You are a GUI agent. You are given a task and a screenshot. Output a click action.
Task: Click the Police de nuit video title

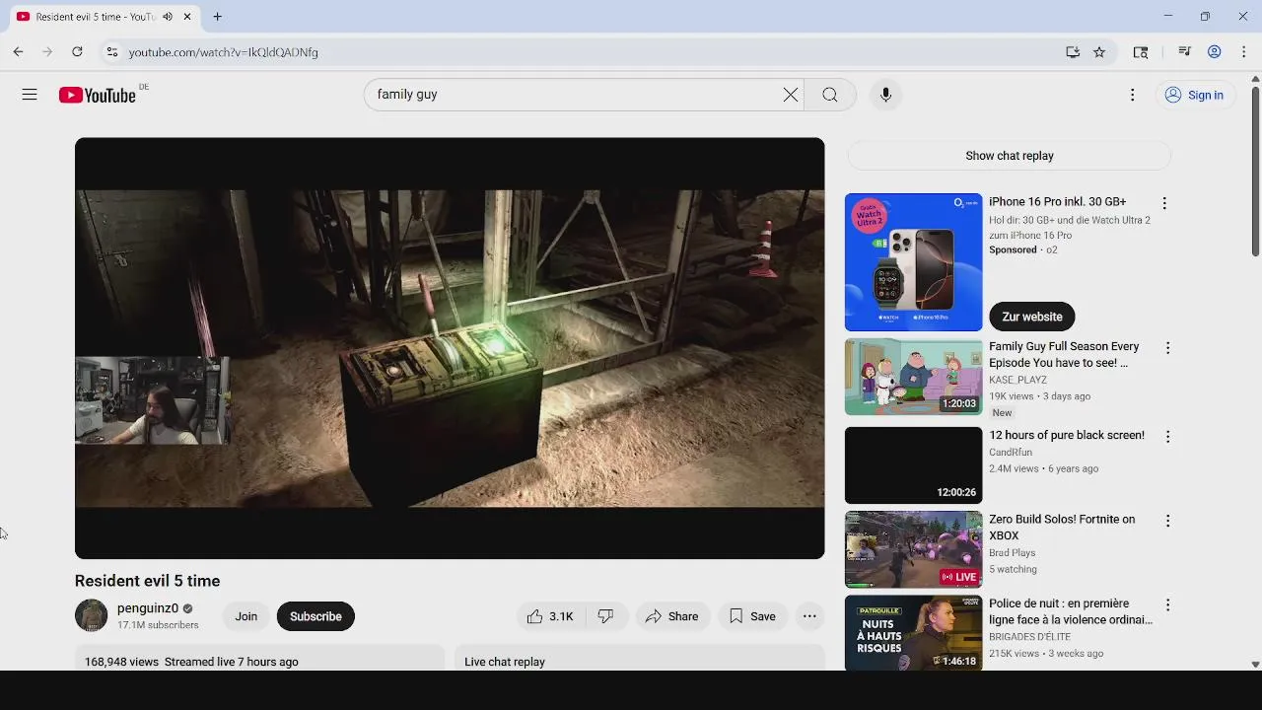1071,611
